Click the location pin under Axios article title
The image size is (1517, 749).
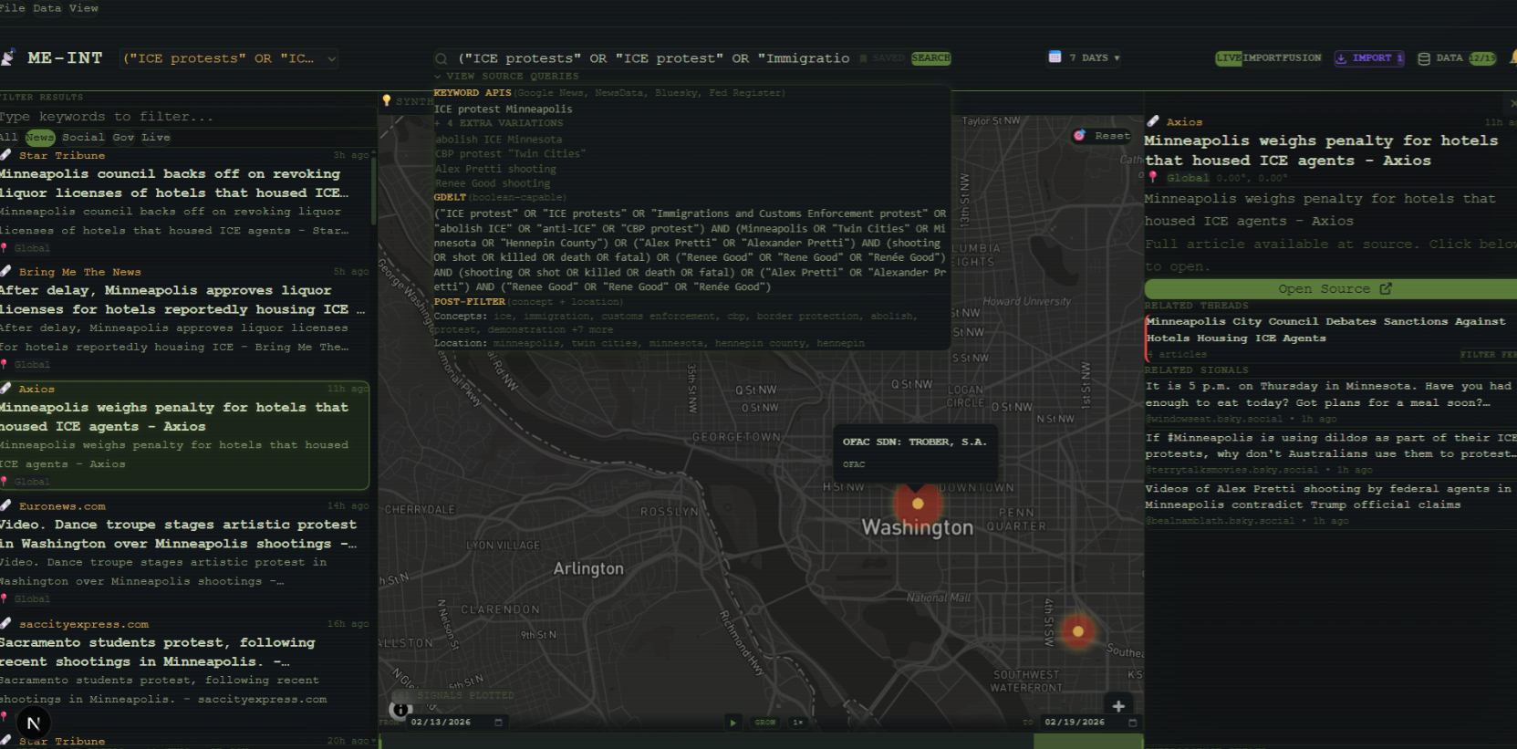1153,177
